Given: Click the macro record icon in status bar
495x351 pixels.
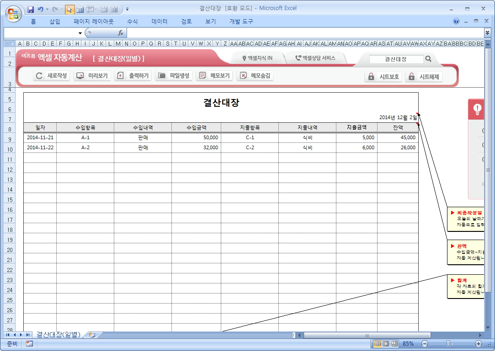Looking at the screenshot, I should tap(29, 344).
